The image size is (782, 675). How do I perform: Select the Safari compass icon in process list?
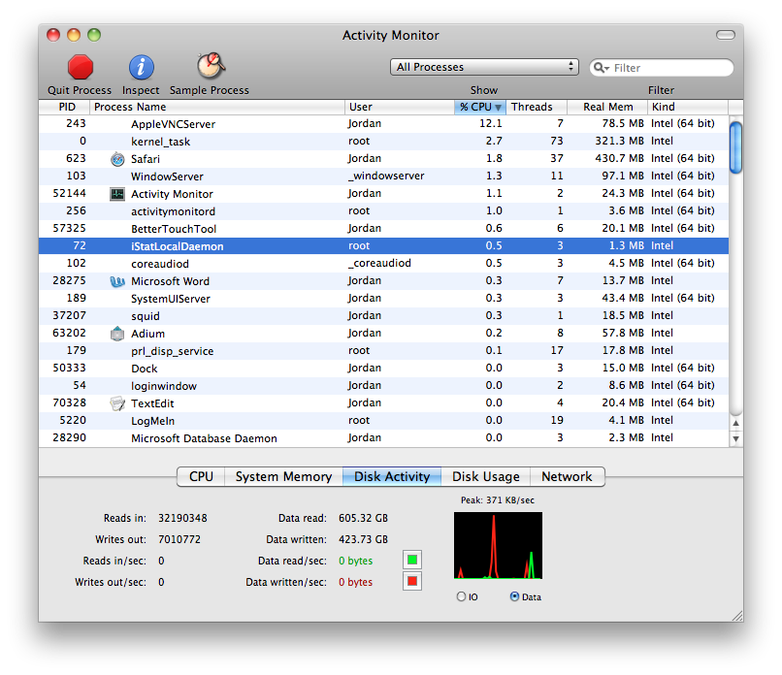pyautogui.click(x=117, y=159)
